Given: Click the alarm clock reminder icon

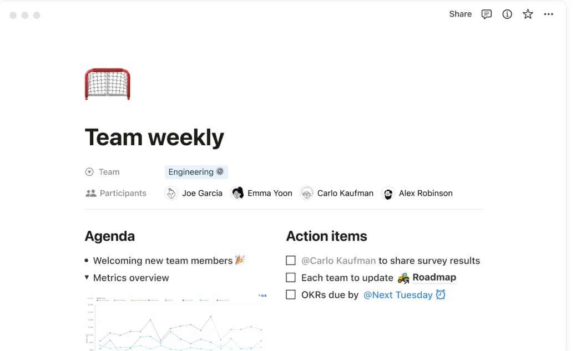Looking at the screenshot, I should pyautogui.click(x=441, y=295).
